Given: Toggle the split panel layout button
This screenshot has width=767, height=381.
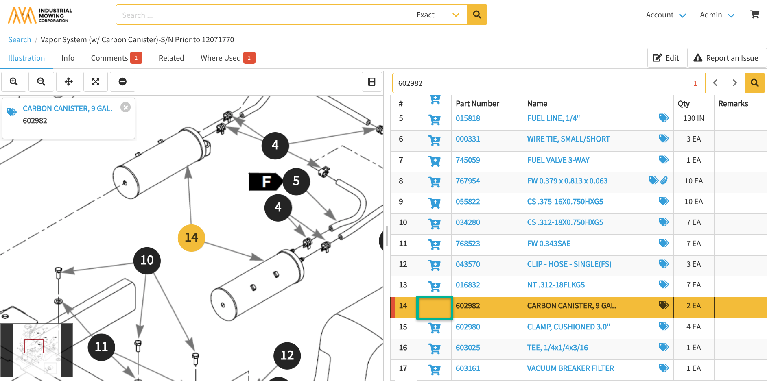Looking at the screenshot, I should [371, 82].
